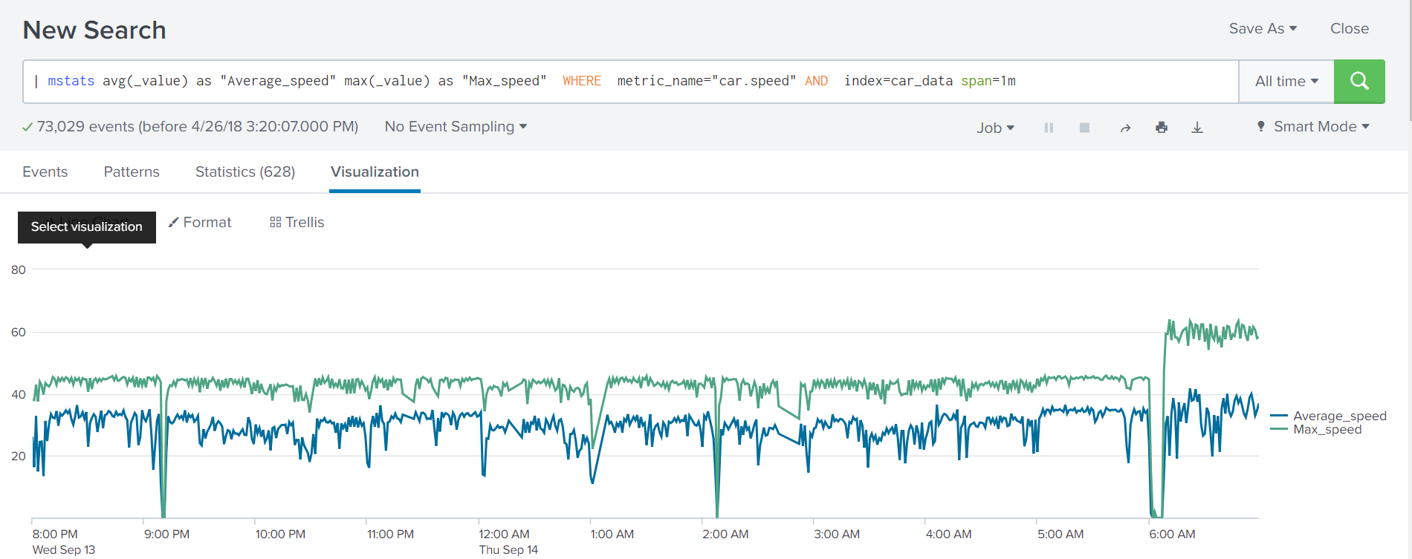Click the 80 y-axis value
The height and width of the screenshot is (559, 1412).
(19, 269)
